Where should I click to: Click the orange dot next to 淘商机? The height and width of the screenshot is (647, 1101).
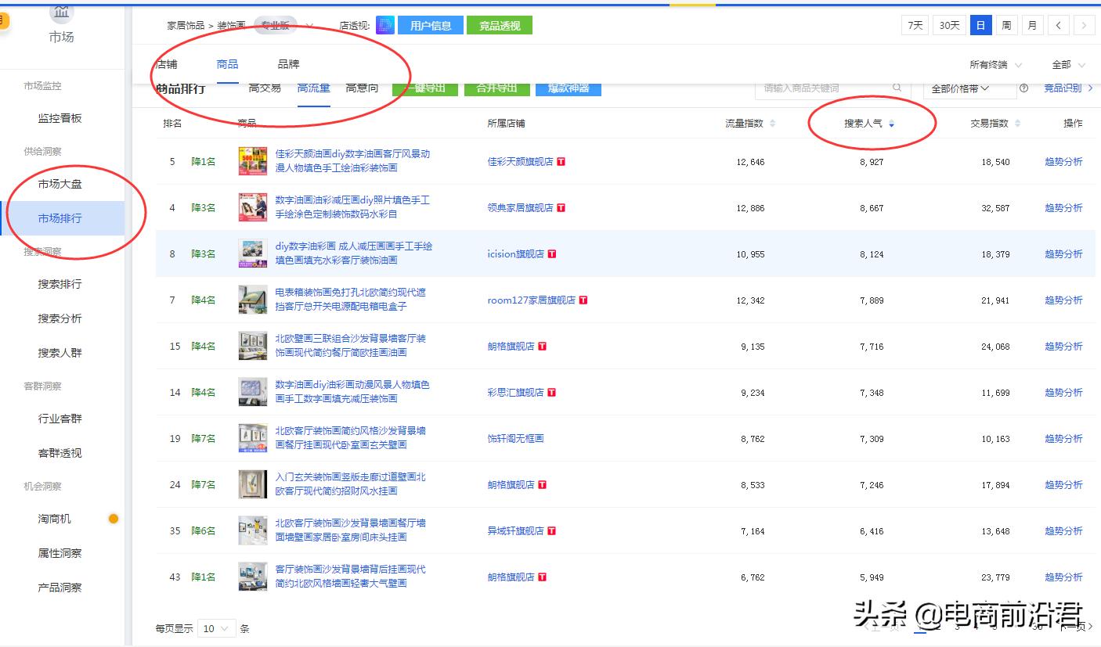tap(113, 518)
